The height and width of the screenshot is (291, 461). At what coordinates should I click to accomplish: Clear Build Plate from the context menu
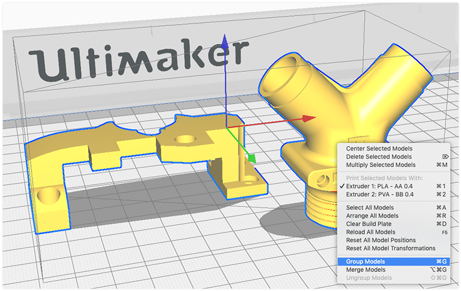(x=371, y=224)
